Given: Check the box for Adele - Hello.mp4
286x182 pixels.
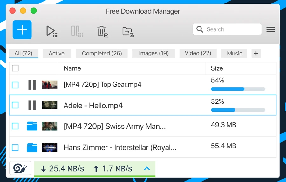Looking at the screenshot, I should pyautogui.click(x=15, y=105).
